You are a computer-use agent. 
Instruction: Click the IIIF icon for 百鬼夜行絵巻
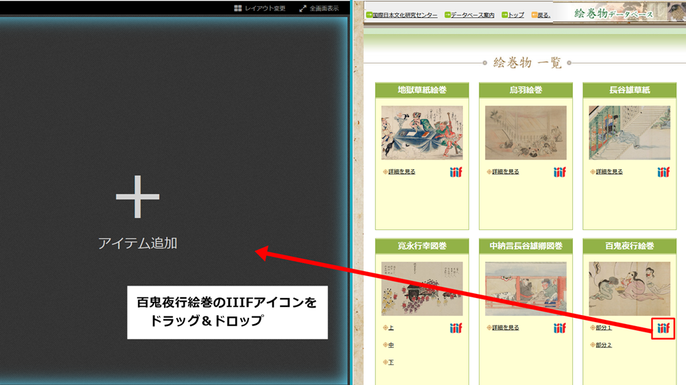click(x=663, y=328)
